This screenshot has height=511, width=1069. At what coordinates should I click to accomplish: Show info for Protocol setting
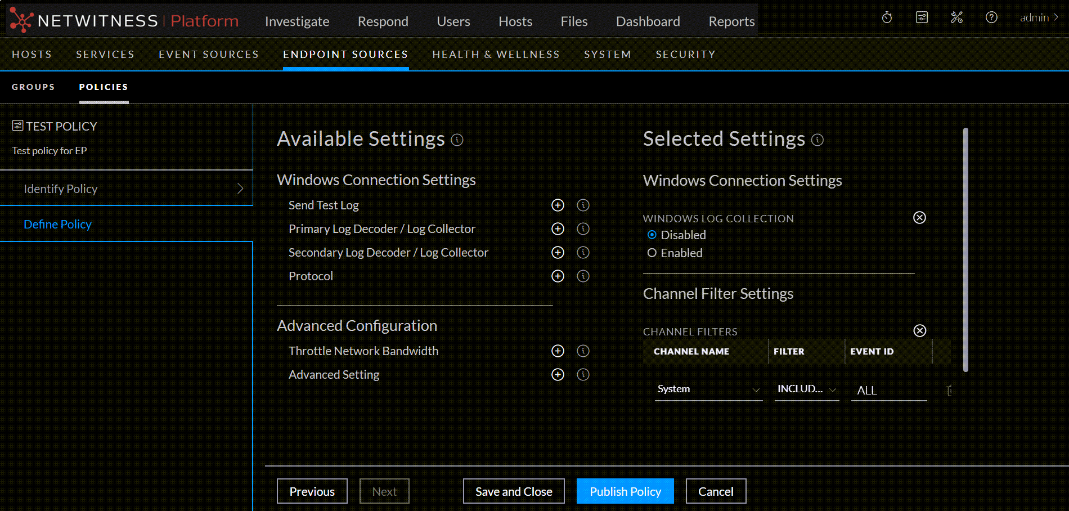tap(583, 276)
